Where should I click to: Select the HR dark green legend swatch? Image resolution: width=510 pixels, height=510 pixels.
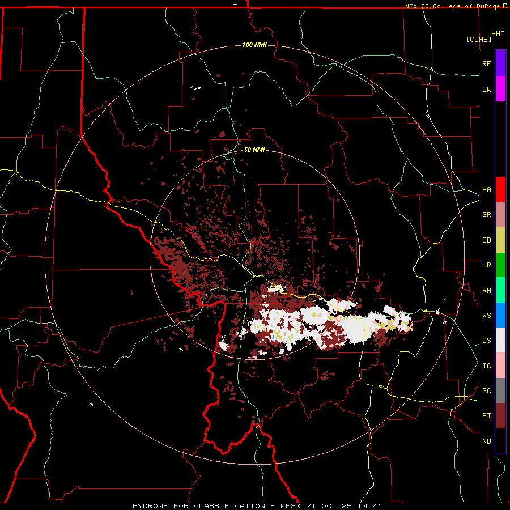(500, 265)
